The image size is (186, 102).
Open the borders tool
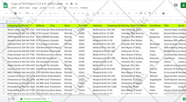[x=98, y=13]
